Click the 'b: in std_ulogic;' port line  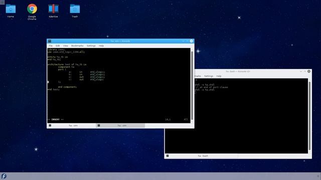(x=87, y=74)
